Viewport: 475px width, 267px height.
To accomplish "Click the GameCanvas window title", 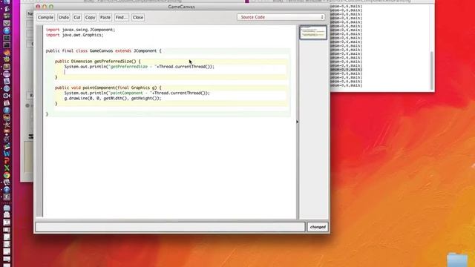I will click(181, 7).
